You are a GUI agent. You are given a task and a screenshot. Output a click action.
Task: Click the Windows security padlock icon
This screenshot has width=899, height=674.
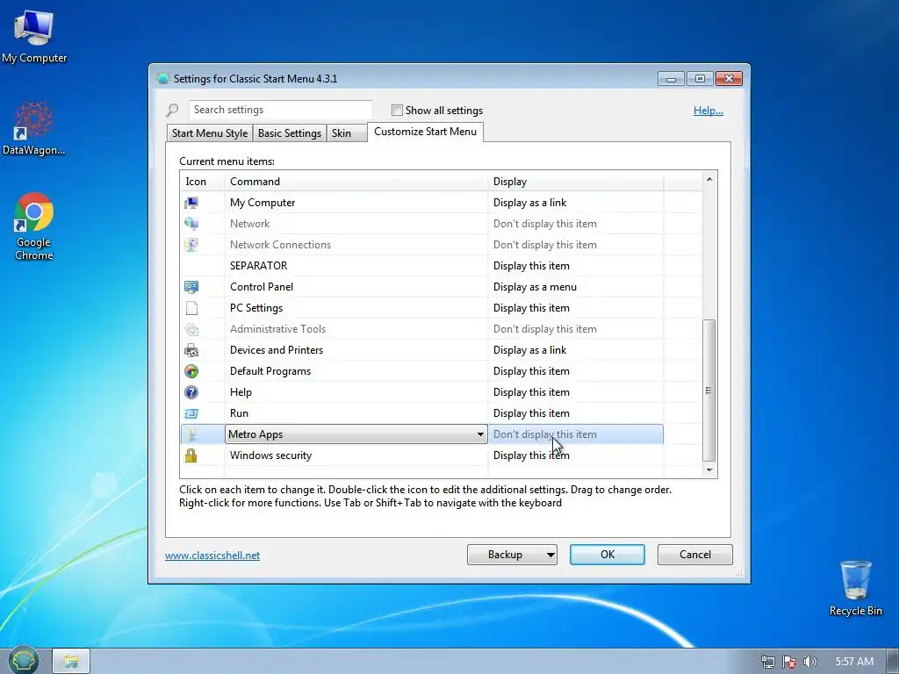click(x=191, y=455)
